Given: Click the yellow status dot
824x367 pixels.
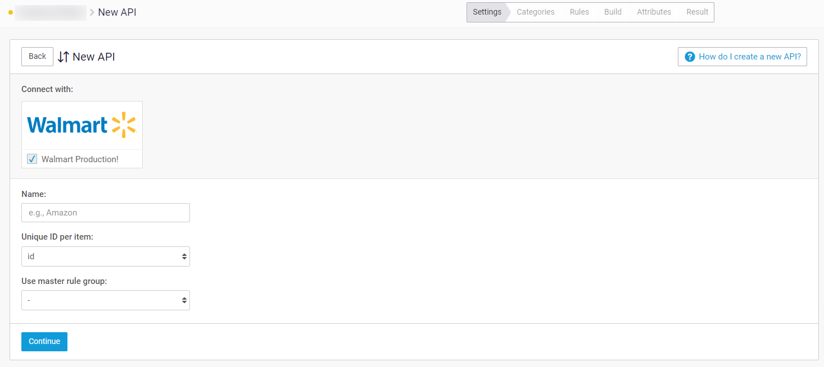Looking at the screenshot, I should pos(10,12).
